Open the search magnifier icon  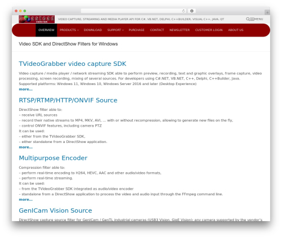pyautogui.click(x=248, y=19)
